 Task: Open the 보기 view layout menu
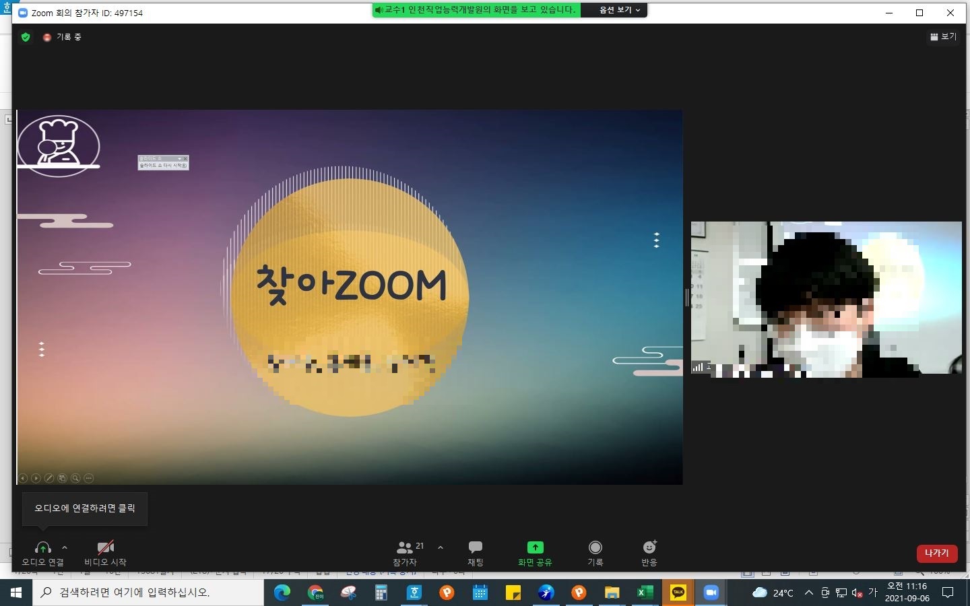tap(943, 36)
